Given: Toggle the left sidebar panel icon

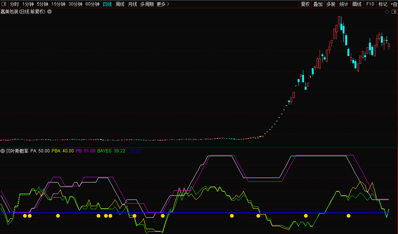Looking at the screenshot, I should [4, 4].
